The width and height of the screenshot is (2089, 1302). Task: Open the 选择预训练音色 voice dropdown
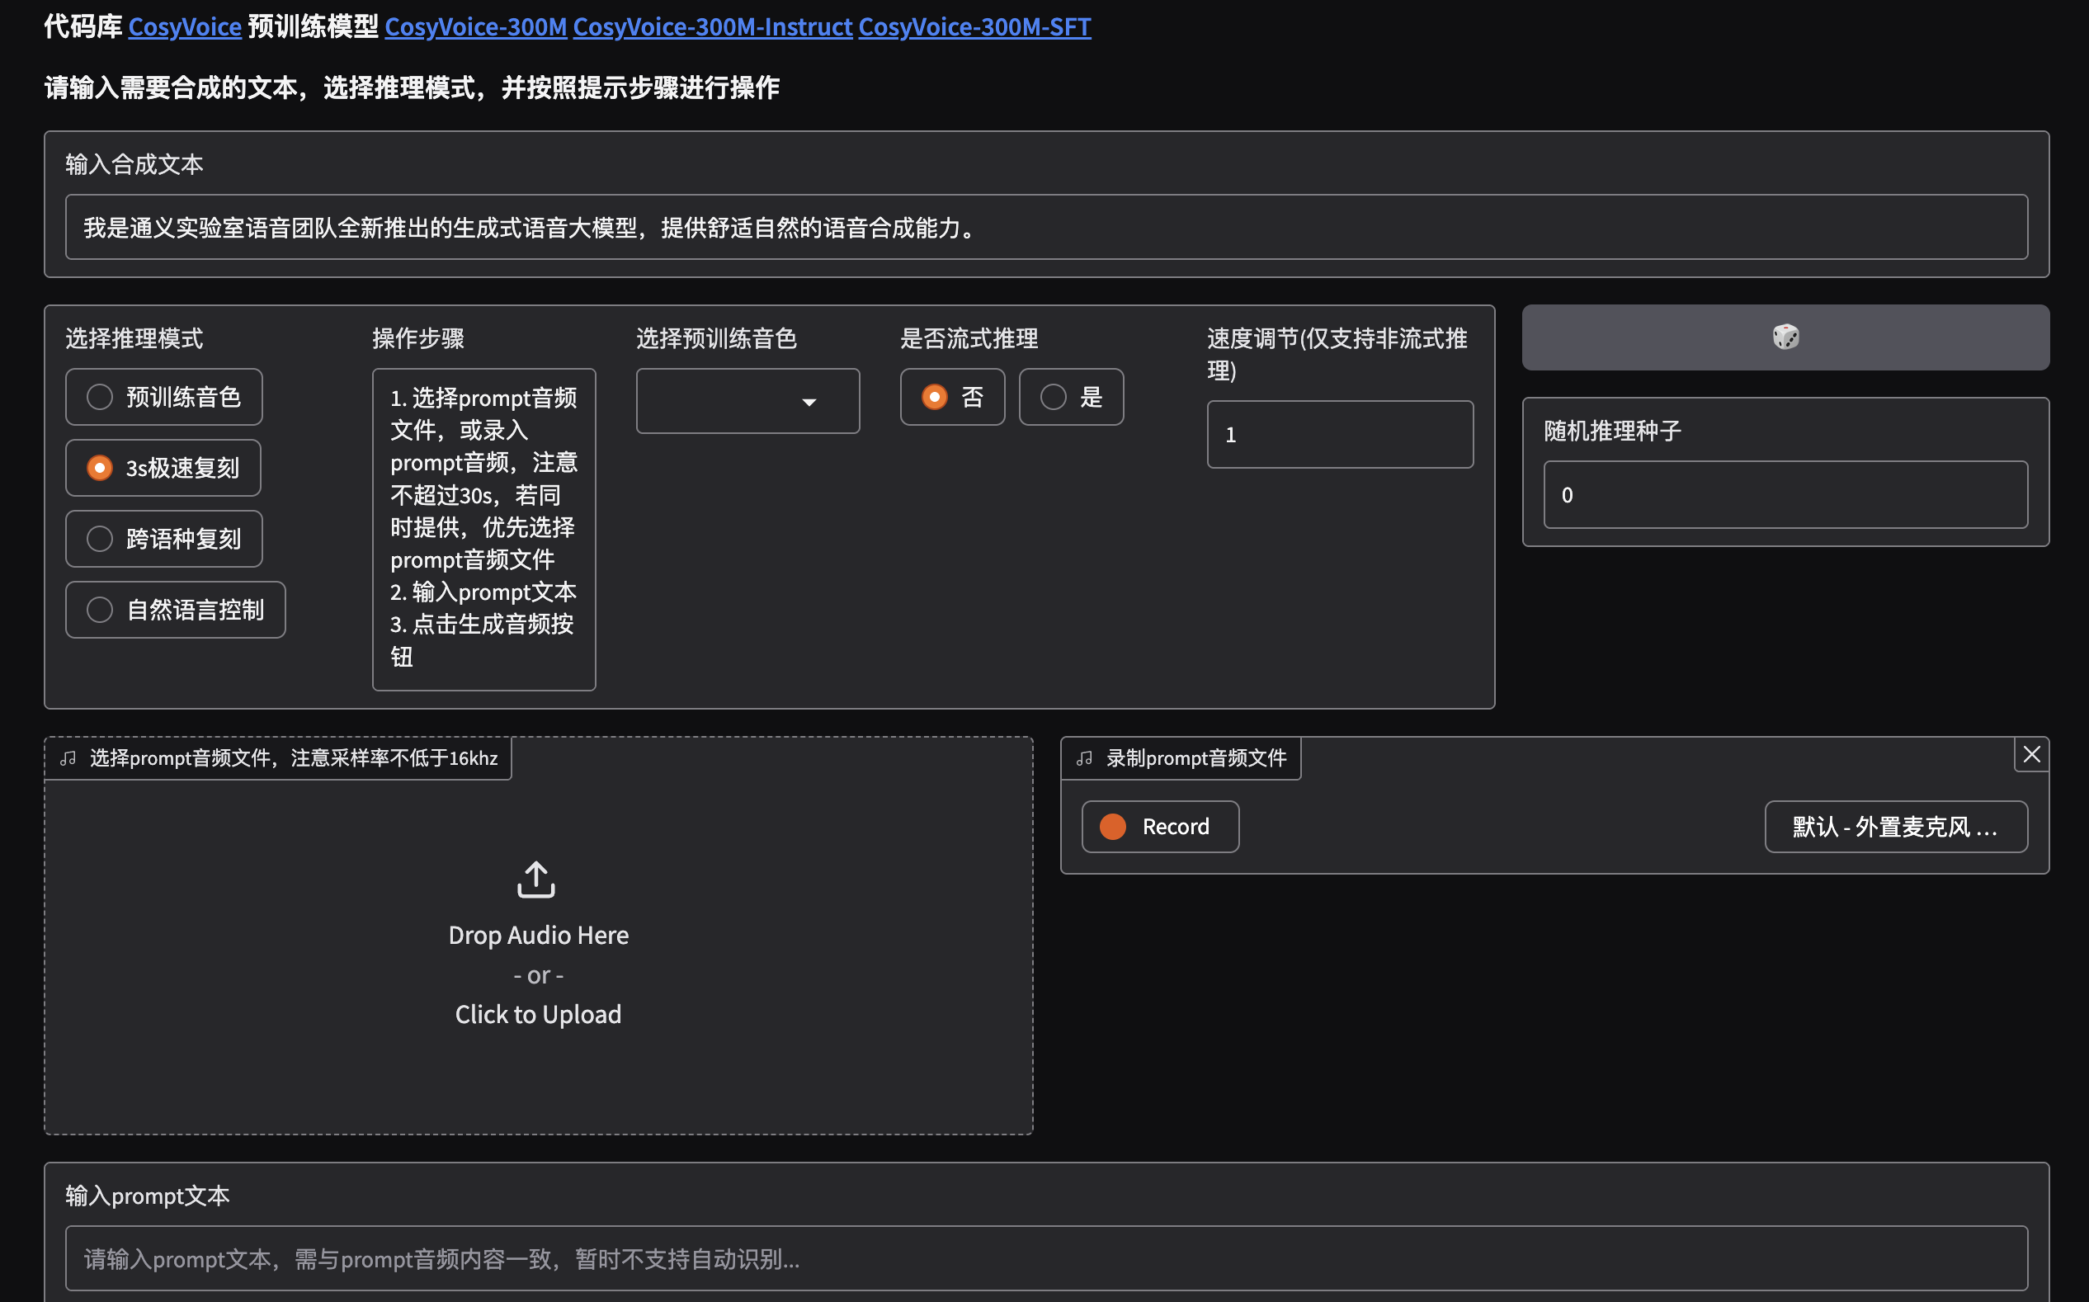pyautogui.click(x=747, y=400)
